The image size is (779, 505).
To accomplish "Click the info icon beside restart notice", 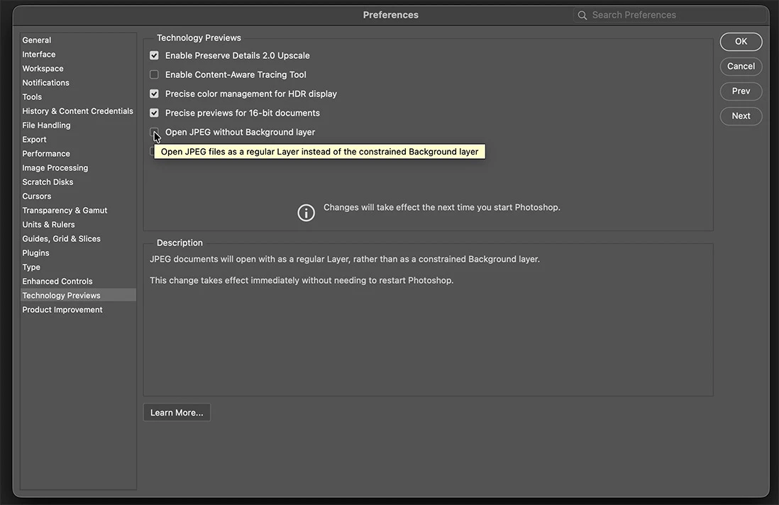I will [x=306, y=213].
